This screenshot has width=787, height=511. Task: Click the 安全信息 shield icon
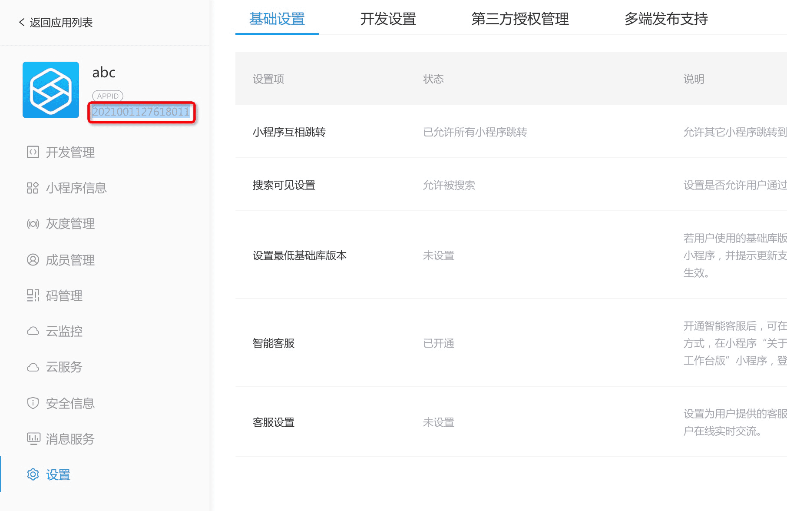coord(33,402)
